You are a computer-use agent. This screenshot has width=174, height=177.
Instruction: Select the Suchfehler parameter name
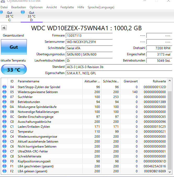[x=25, y=97]
